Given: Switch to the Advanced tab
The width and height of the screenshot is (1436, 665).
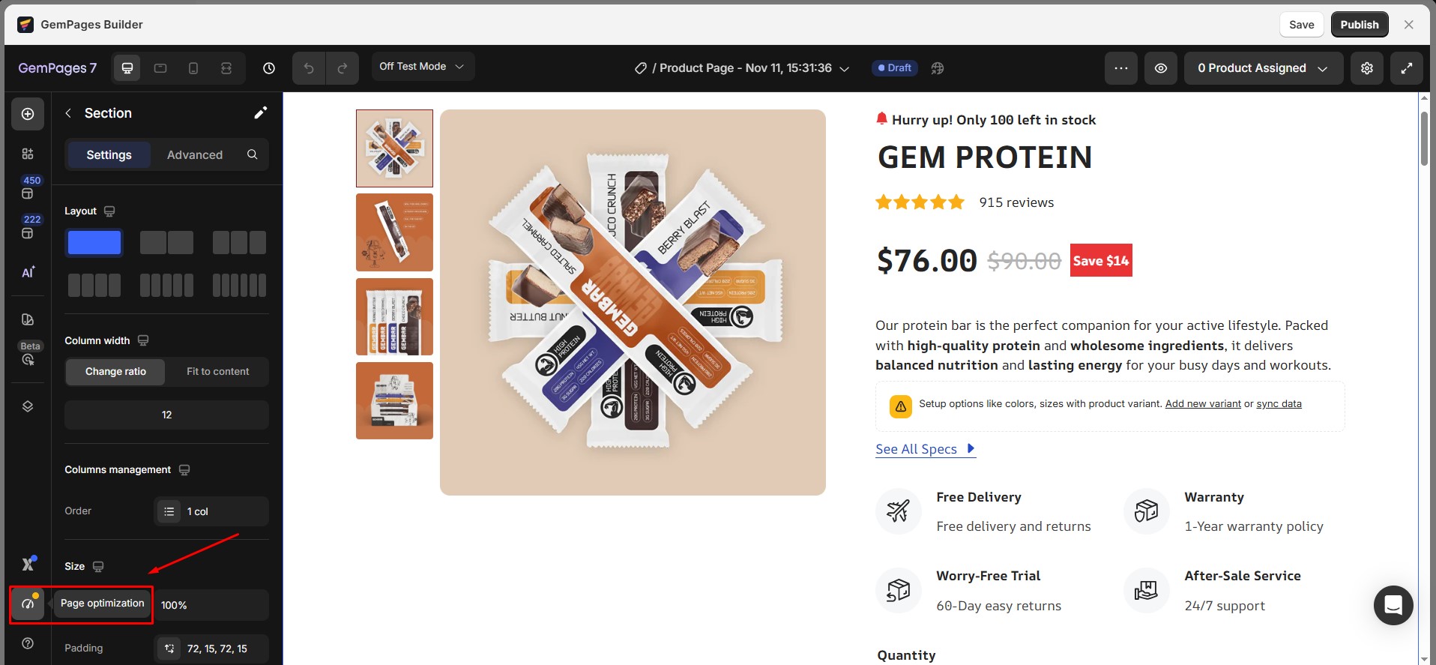Looking at the screenshot, I should click(195, 155).
